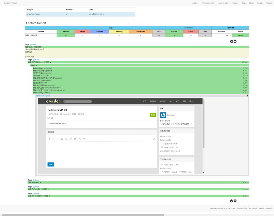
Task: Click the helloworld123 screenshot attachment image
Action: pyautogui.click(x=121, y=136)
